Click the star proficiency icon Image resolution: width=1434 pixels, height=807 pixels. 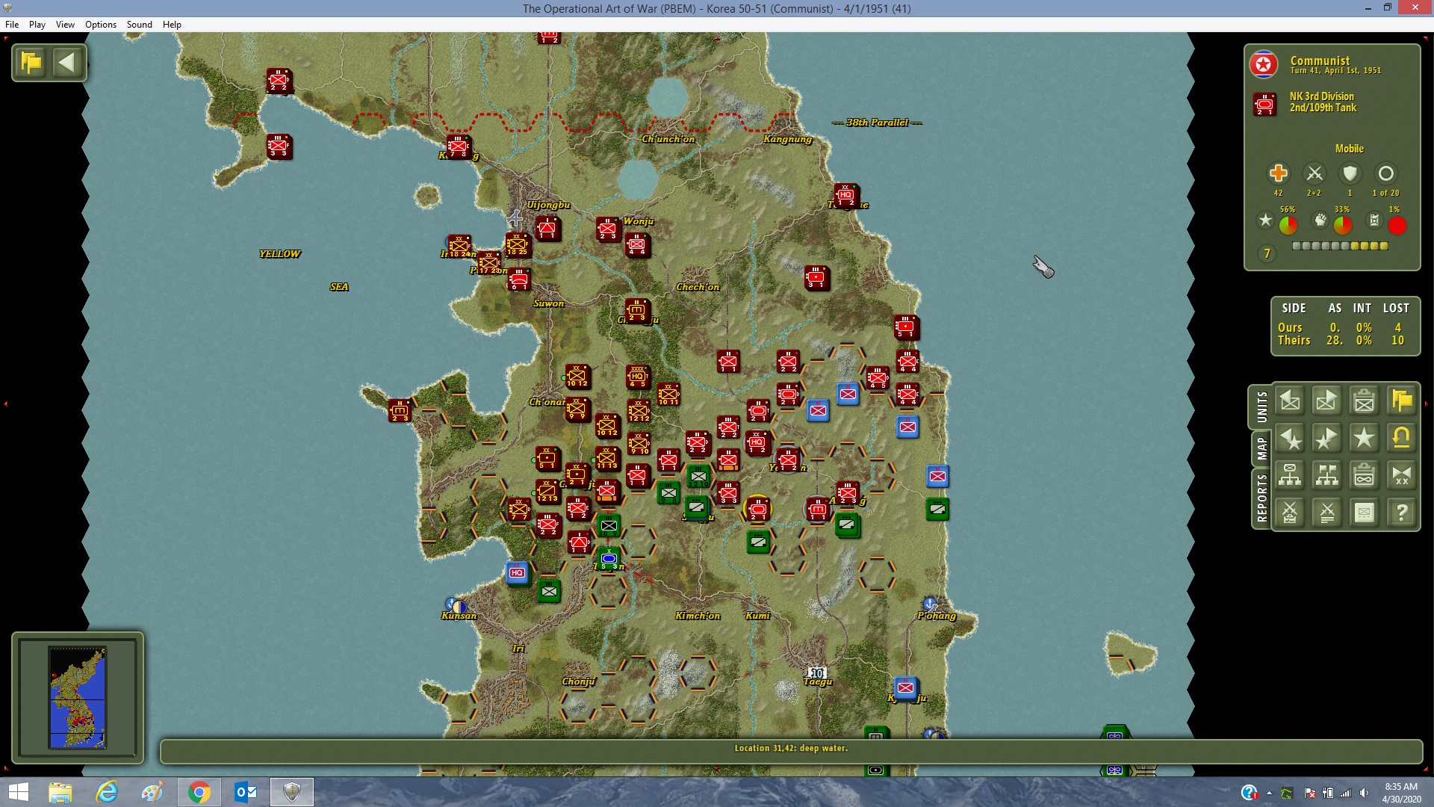click(1265, 220)
